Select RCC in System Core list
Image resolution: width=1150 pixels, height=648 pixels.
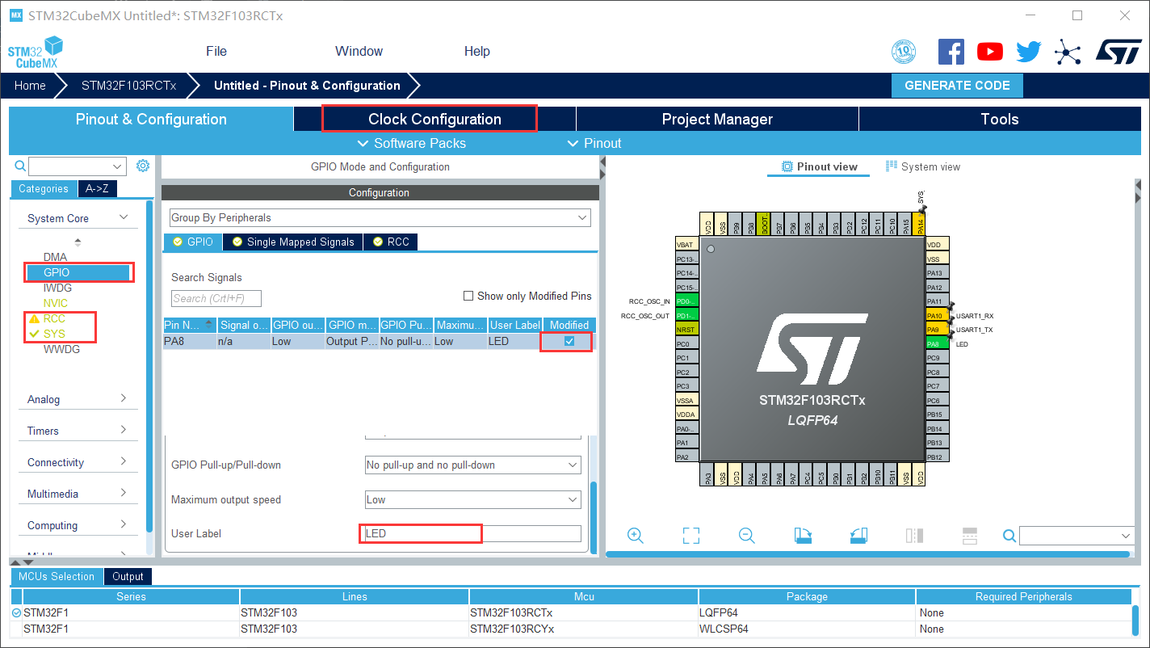54,318
